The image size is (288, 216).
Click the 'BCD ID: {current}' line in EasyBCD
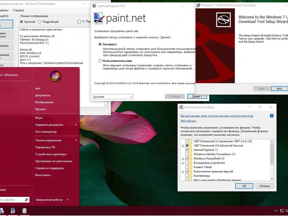(x=30, y=56)
